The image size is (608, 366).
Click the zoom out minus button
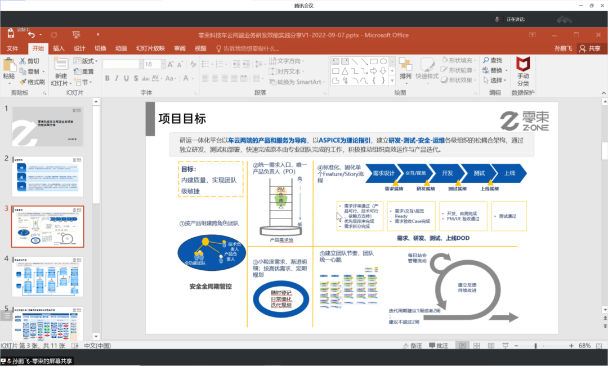(516, 346)
